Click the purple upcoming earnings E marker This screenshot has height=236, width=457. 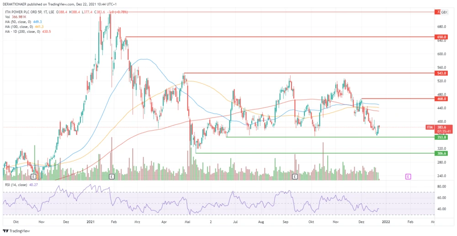[408, 176]
